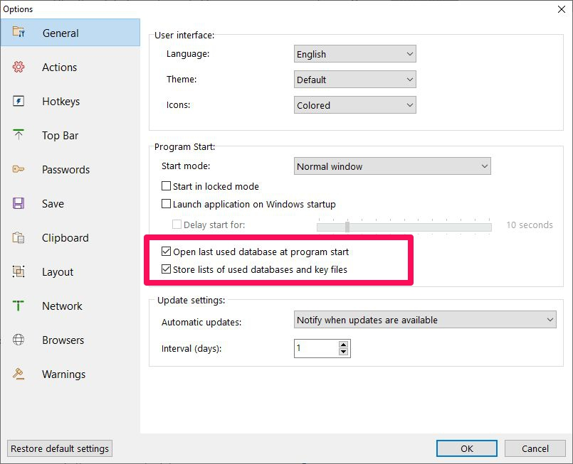
Task: Enable Start in locked mode checkbox
Action: [167, 186]
